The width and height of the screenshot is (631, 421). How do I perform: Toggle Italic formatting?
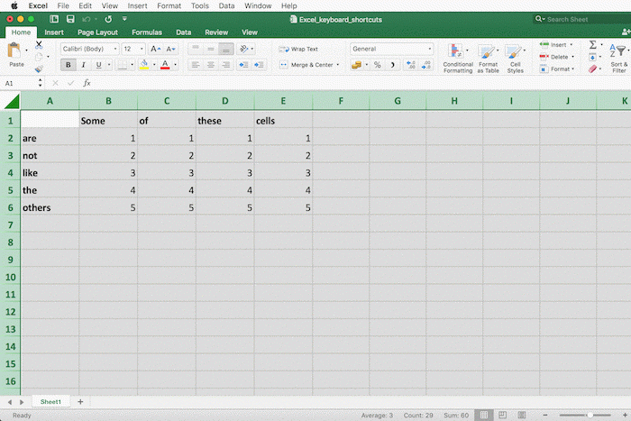[x=84, y=65]
